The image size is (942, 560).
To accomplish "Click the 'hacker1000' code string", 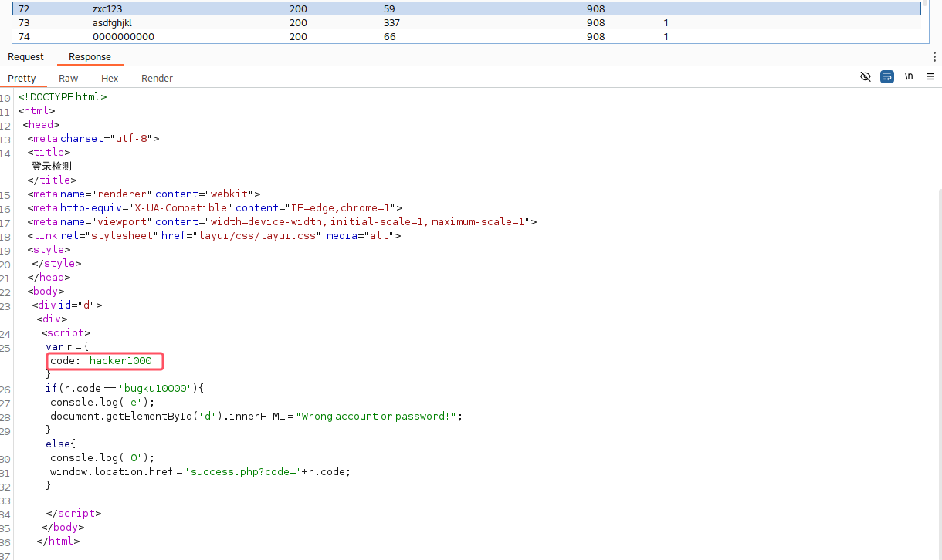I will coord(121,361).
